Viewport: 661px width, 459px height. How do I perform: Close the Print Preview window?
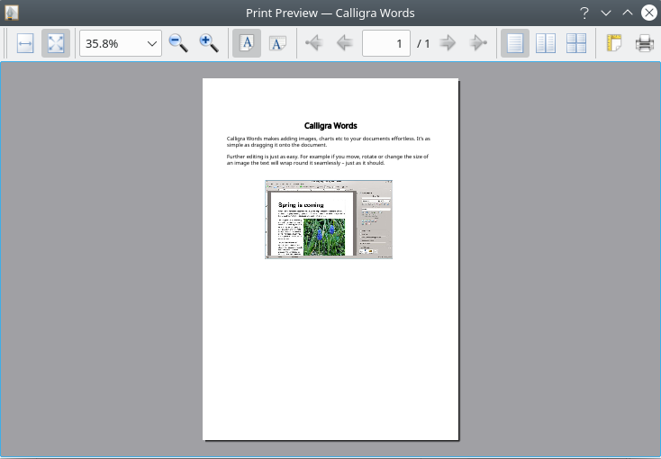tap(649, 13)
